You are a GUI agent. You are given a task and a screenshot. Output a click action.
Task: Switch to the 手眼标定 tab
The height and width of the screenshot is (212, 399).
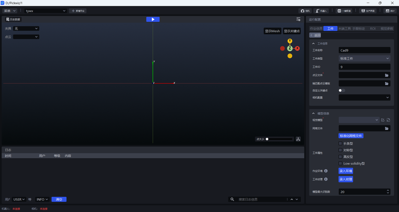(x=358, y=29)
